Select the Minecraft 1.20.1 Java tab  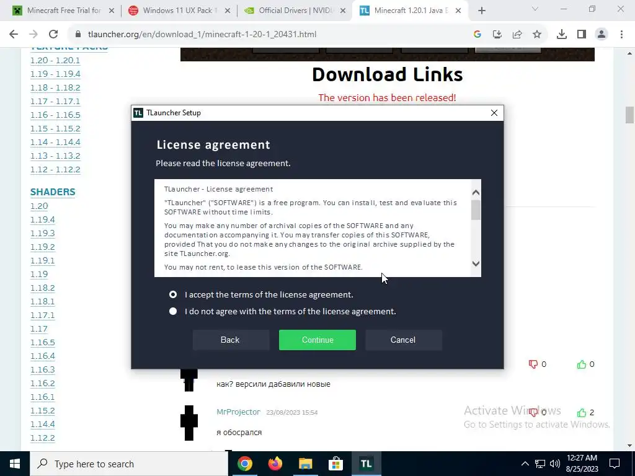coord(409,11)
